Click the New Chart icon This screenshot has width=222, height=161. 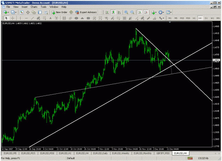pos(5,12)
